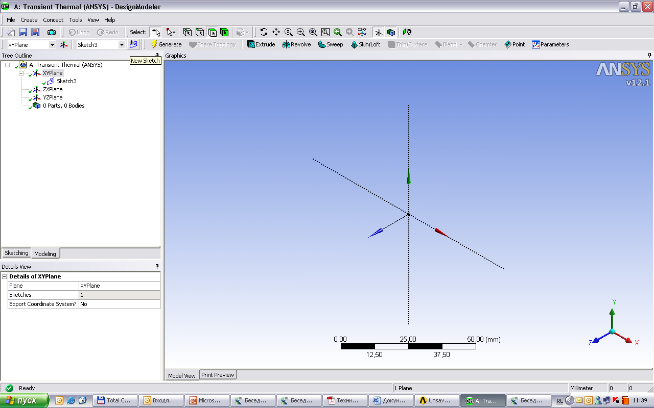This screenshot has height=408, width=654.
Task: Switch to the Print Preview tab
Action: click(x=218, y=375)
